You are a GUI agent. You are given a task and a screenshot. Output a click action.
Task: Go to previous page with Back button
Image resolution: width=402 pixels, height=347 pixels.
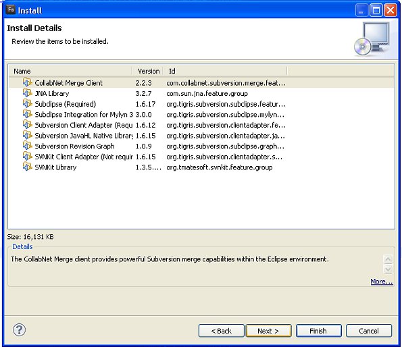(221, 331)
